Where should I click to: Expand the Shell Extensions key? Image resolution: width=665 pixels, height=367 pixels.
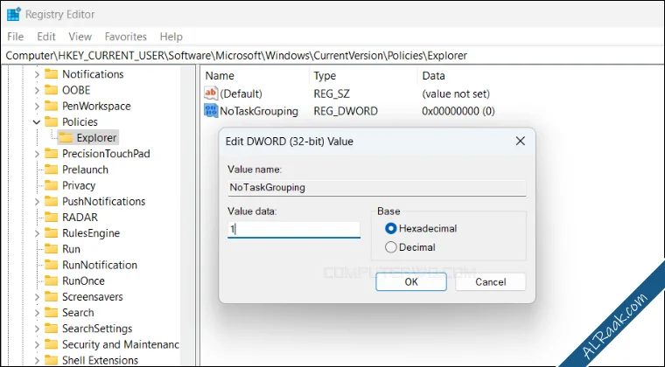tap(37, 361)
